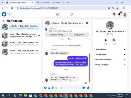
Task: Open the volume control in system tray
Action: 114,95
